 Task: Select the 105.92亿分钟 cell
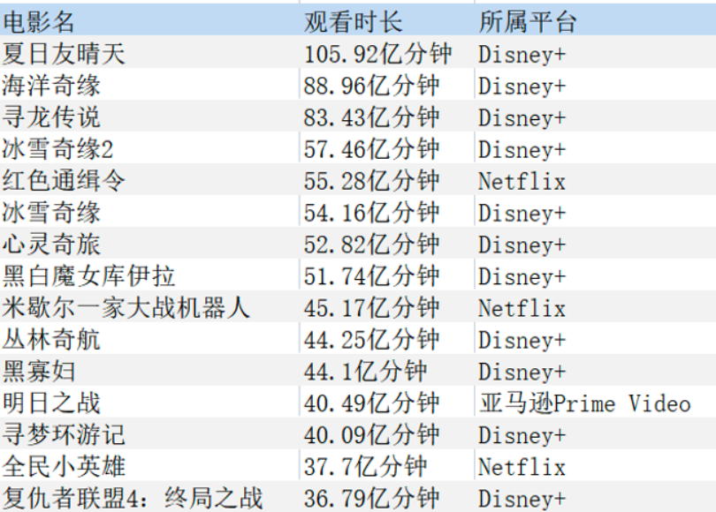[x=377, y=54]
